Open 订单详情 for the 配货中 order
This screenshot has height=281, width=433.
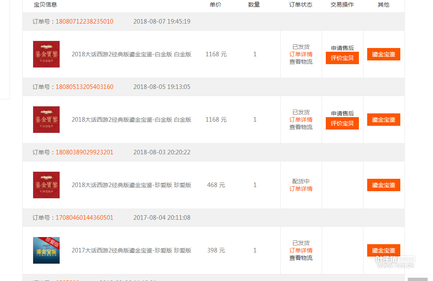click(x=301, y=189)
